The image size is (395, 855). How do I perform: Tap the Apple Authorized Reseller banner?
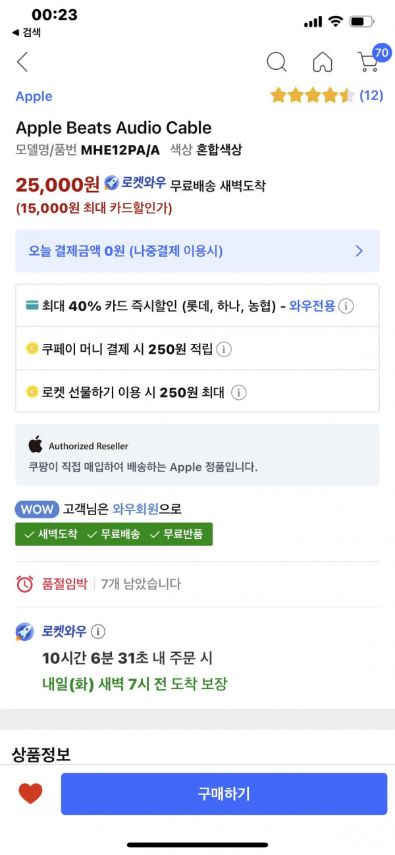pos(197,455)
